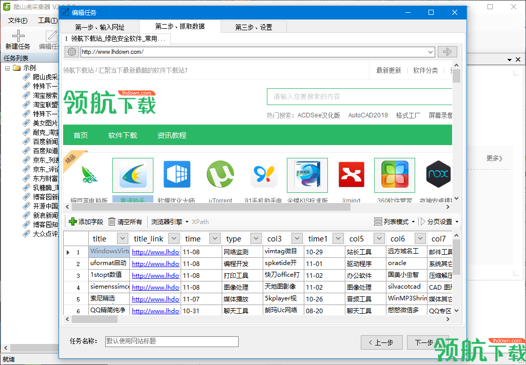Open the title column dropdown
Image resolution: width=526 pixels, height=365 pixels.
pyautogui.click(x=123, y=239)
